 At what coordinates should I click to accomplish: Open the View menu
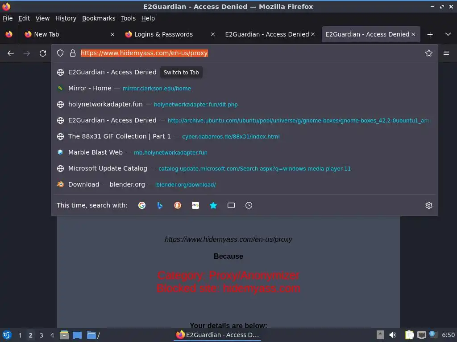click(42, 18)
